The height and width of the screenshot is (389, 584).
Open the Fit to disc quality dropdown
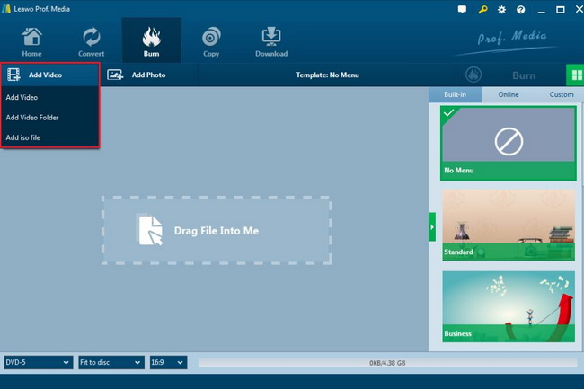(111, 362)
